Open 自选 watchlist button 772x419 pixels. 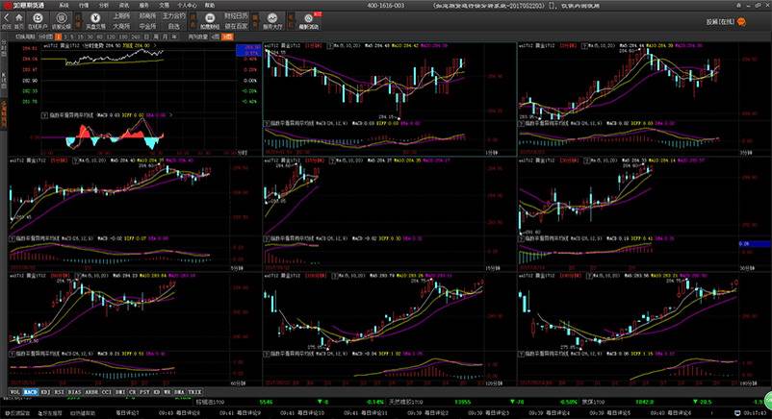point(174,26)
